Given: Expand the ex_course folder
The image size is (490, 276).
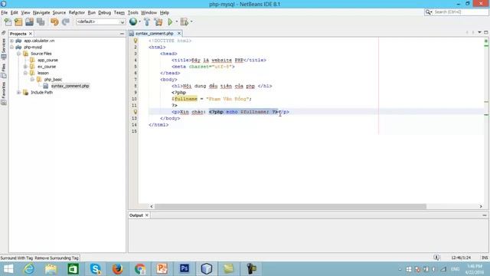Looking at the screenshot, I should coord(25,67).
